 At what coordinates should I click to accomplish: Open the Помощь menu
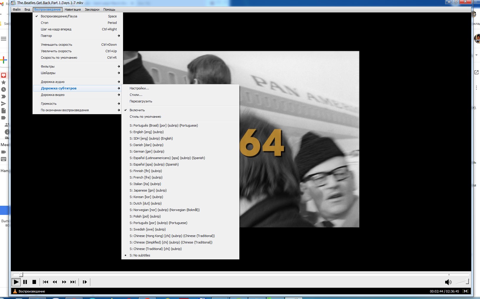[109, 9]
